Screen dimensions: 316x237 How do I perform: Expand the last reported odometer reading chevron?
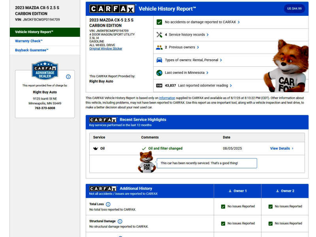(x=231, y=86)
